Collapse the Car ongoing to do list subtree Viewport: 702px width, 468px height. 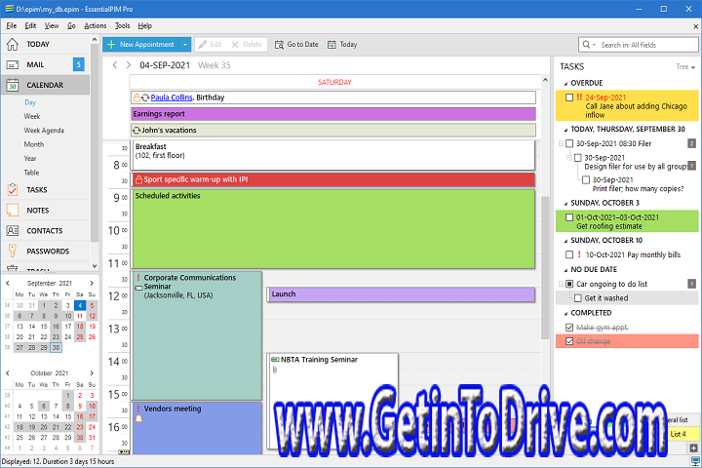point(561,284)
